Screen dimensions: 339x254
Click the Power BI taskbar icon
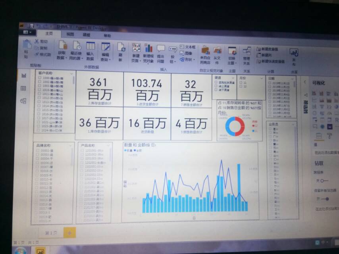(x=40, y=251)
